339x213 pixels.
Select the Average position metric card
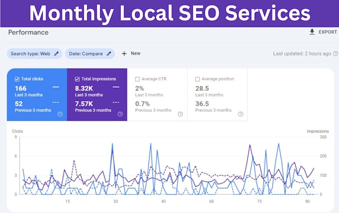click(x=217, y=95)
